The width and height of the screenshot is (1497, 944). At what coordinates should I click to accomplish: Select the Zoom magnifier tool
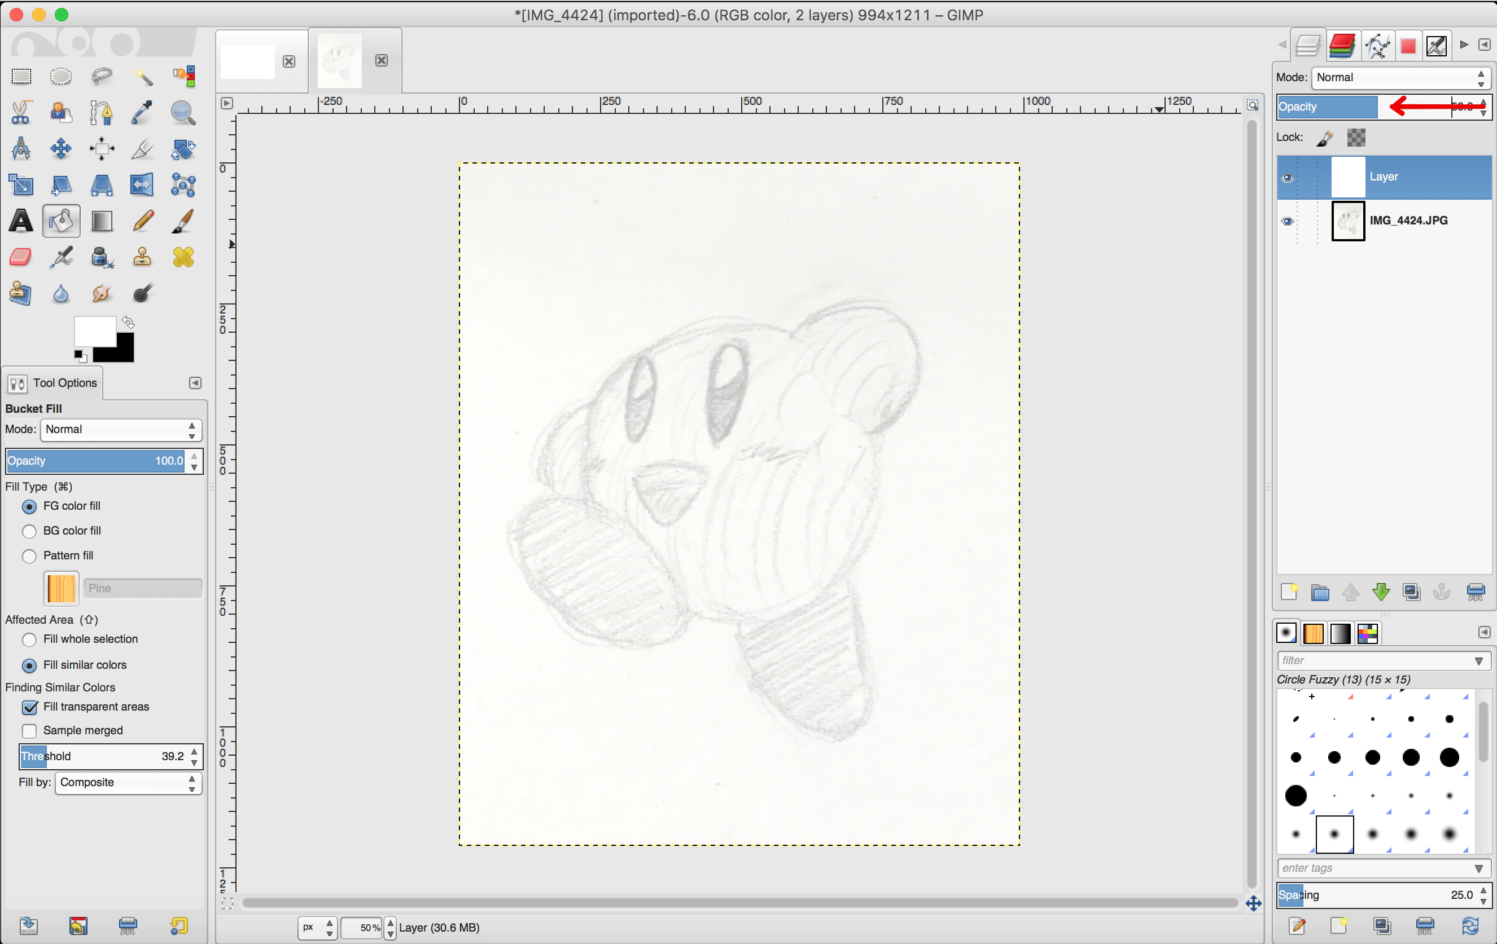tap(183, 112)
